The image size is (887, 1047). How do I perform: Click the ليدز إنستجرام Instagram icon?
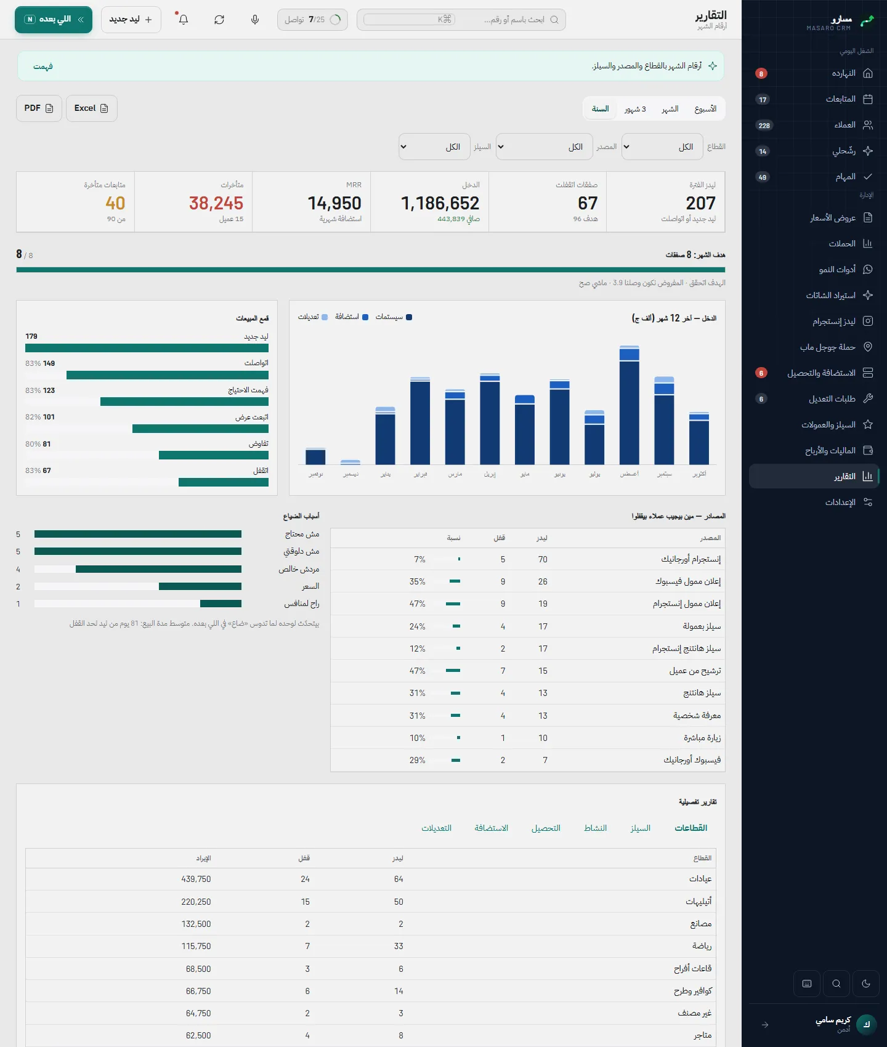click(868, 321)
